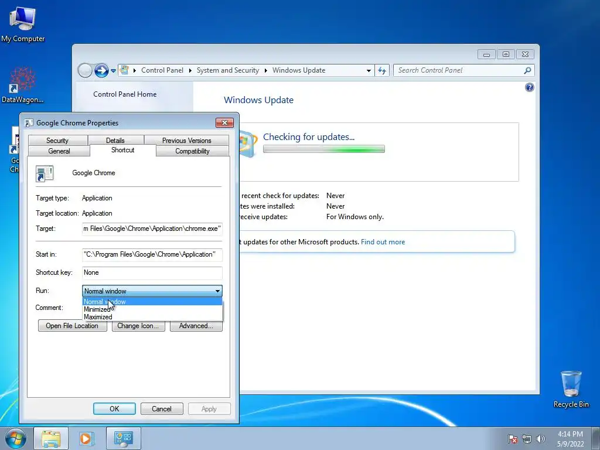Click the taskbar clock and date
The width and height of the screenshot is (600, 450).
click(x=570, y=439)
